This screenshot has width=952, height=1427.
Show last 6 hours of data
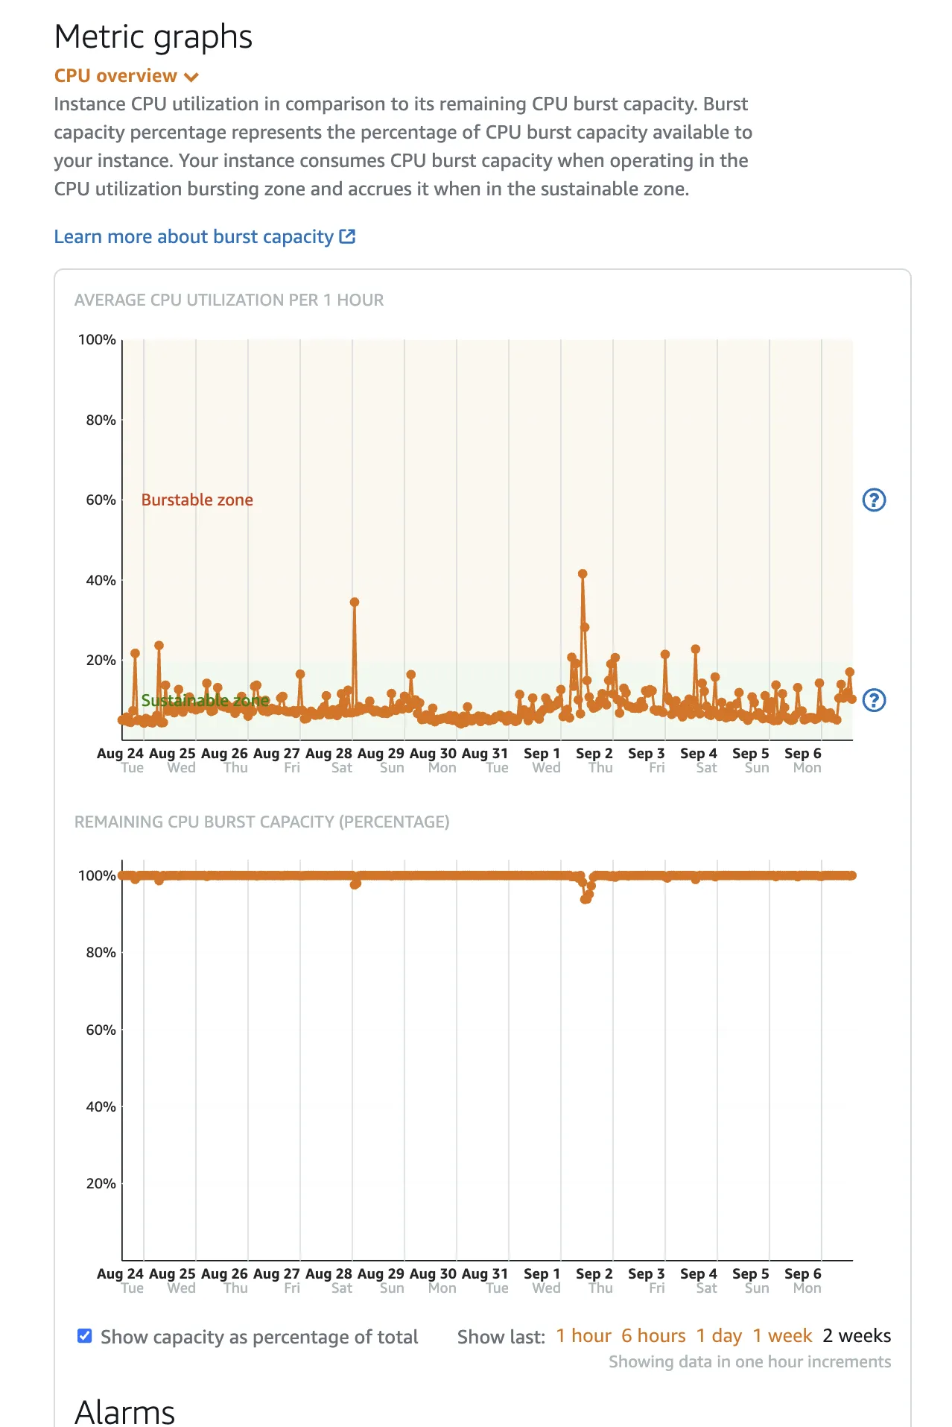[x=653, y=1336]
